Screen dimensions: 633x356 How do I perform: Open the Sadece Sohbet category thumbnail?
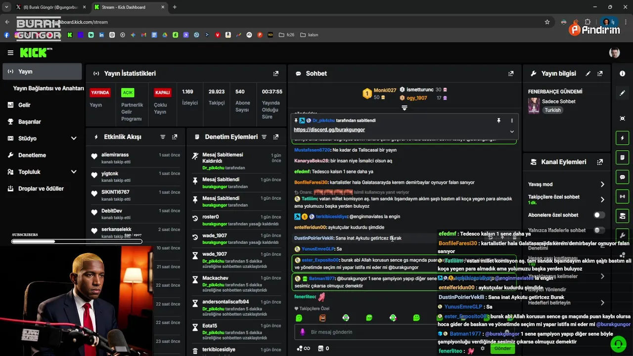[x=534, y=105]
